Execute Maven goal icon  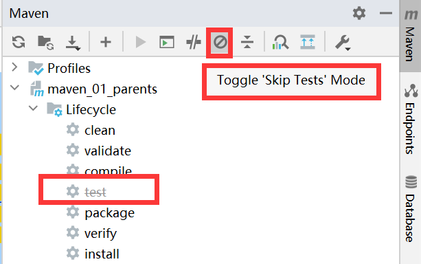tap(167, 42)
